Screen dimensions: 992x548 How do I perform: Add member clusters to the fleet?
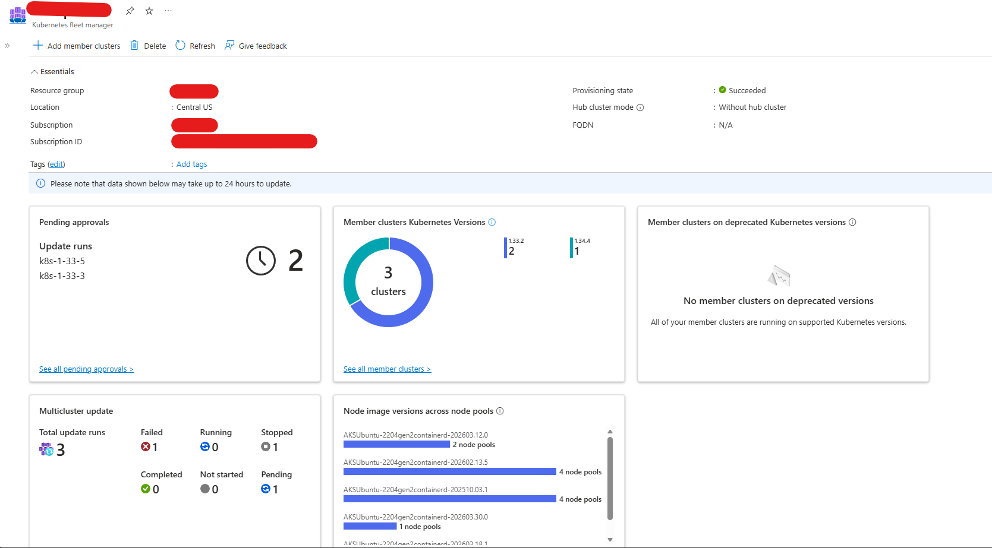click(x=76, y=45)
